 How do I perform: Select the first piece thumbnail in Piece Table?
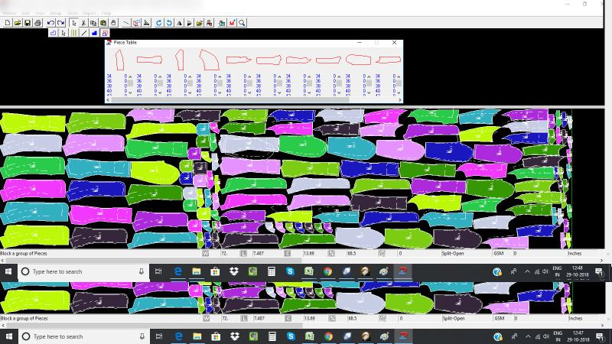pyautogui.click(x=119, y=60)
